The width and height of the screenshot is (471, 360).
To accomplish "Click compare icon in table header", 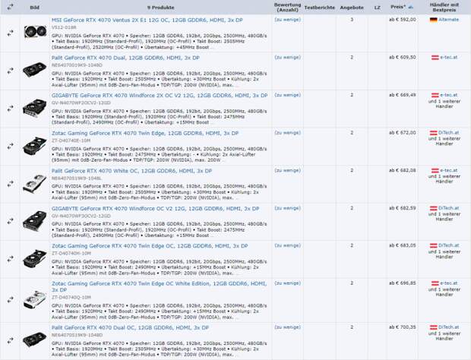I will 10,7.
